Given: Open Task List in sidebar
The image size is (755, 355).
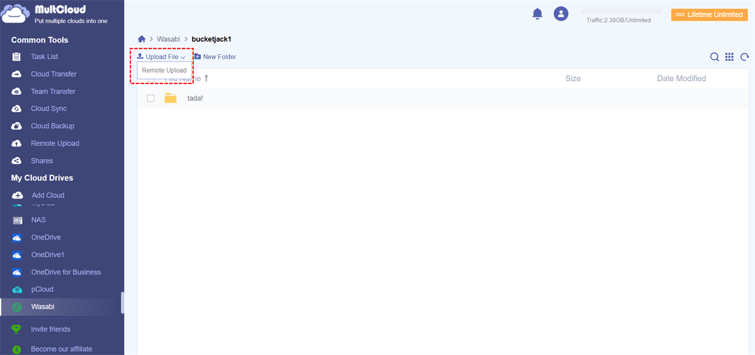Looking at the screenshot, I should point(45,57).
